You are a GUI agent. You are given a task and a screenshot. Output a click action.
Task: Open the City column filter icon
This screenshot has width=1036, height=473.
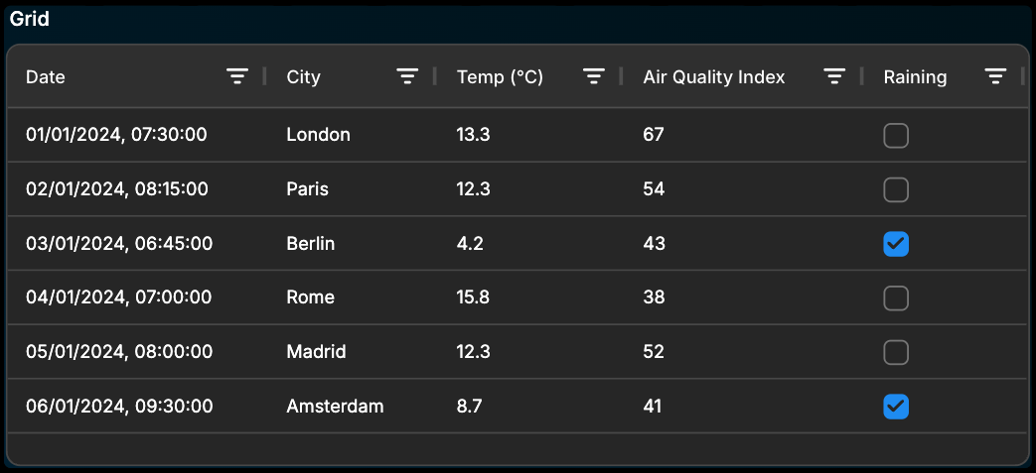[407, 77]
